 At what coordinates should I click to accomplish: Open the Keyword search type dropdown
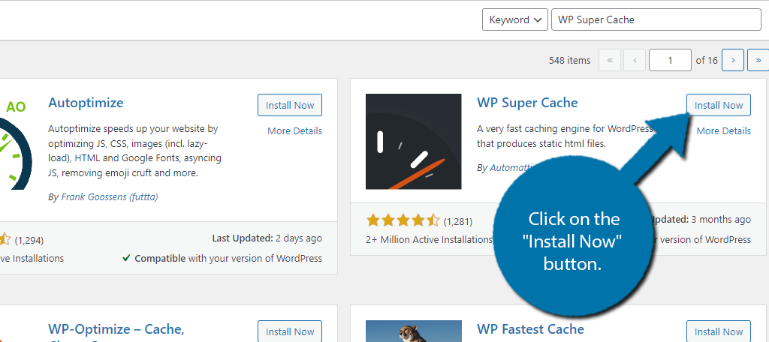coord(515,20)
